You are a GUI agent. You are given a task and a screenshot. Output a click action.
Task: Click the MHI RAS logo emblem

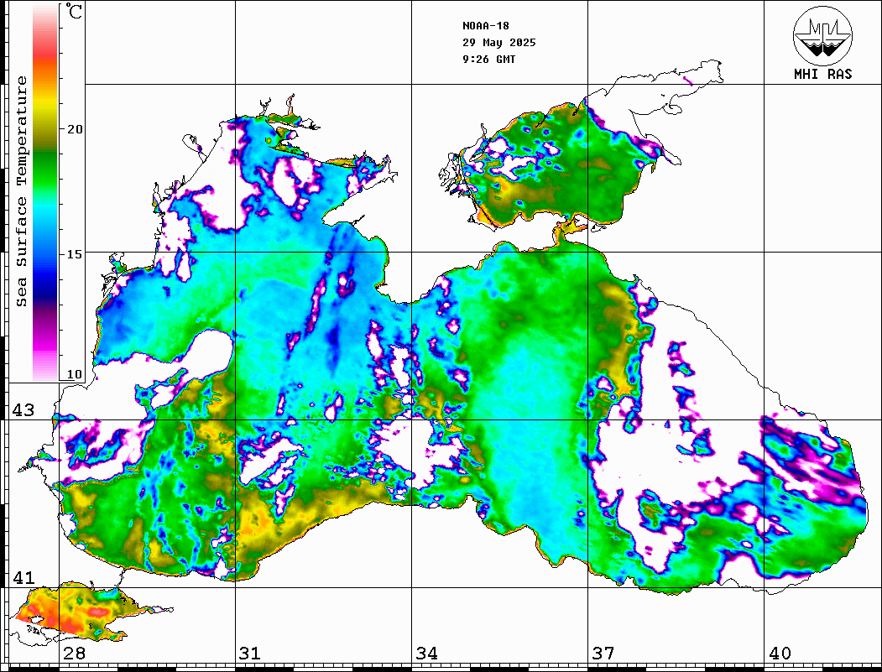pos(823,35)
